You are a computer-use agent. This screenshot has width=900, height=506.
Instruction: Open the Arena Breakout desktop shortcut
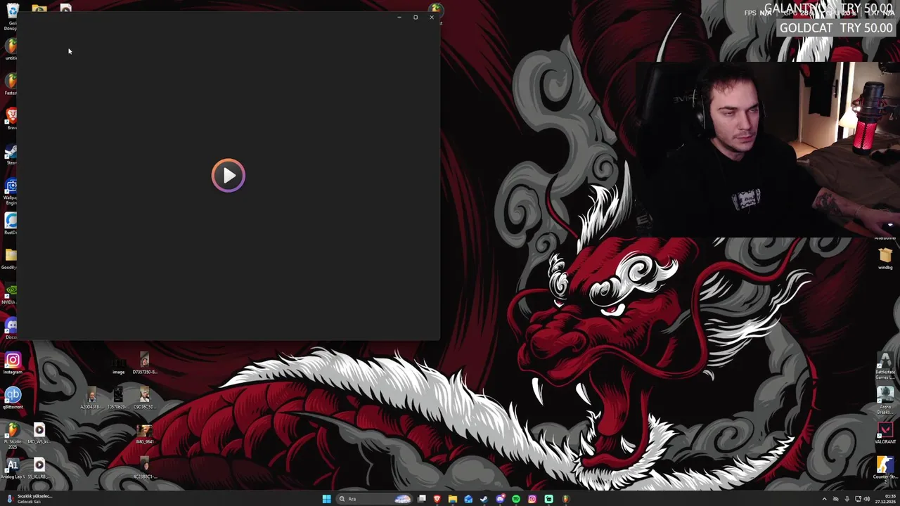coord(885,400)
